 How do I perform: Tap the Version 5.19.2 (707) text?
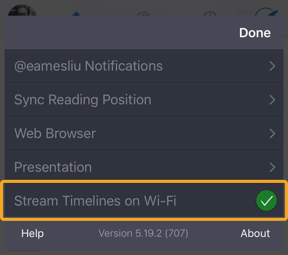(x=143, y=233)
